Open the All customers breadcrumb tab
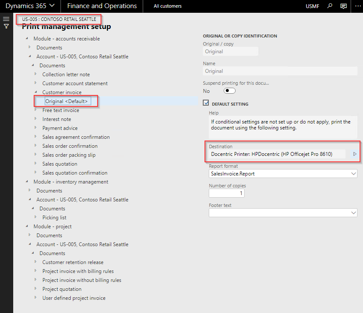This screenshot has height=313, width=363. click(167, 6)
